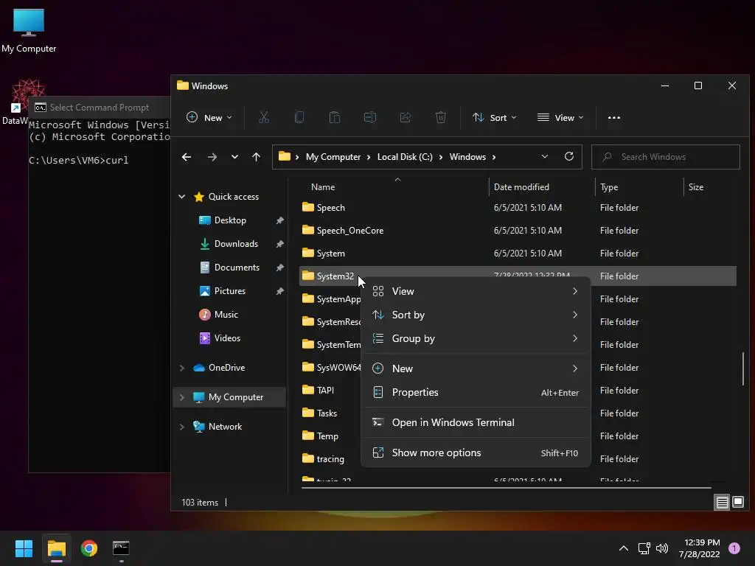Go back with the left arrow

187,157
